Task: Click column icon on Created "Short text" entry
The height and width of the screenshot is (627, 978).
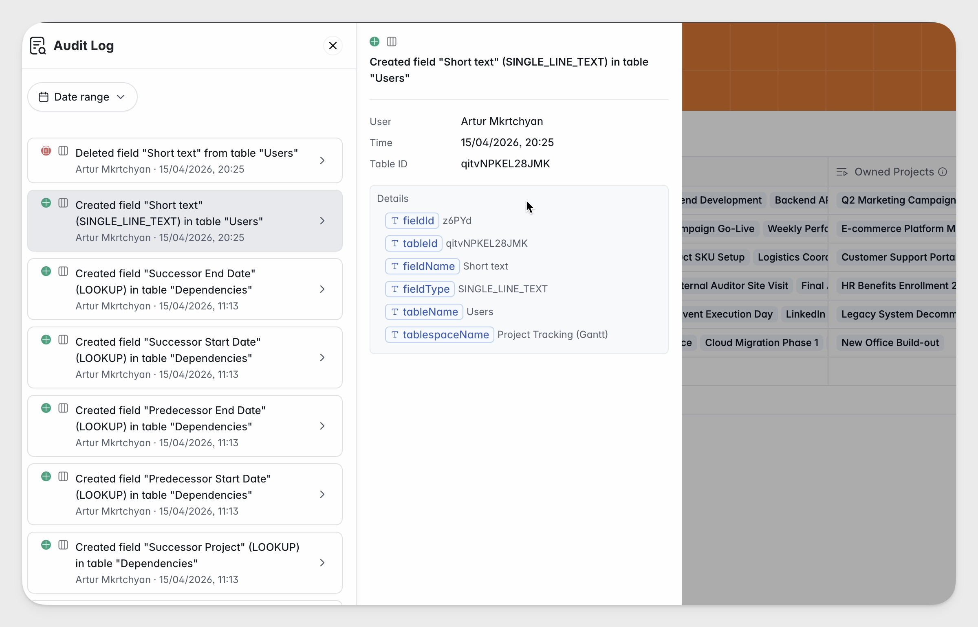Action: [x=63, y=203]
